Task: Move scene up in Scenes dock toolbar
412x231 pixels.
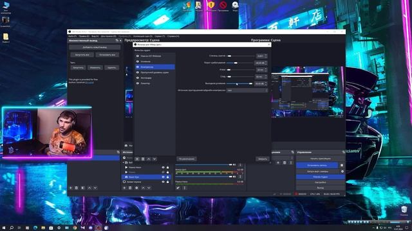Action: pyautogui.click(x=89, y=188)
